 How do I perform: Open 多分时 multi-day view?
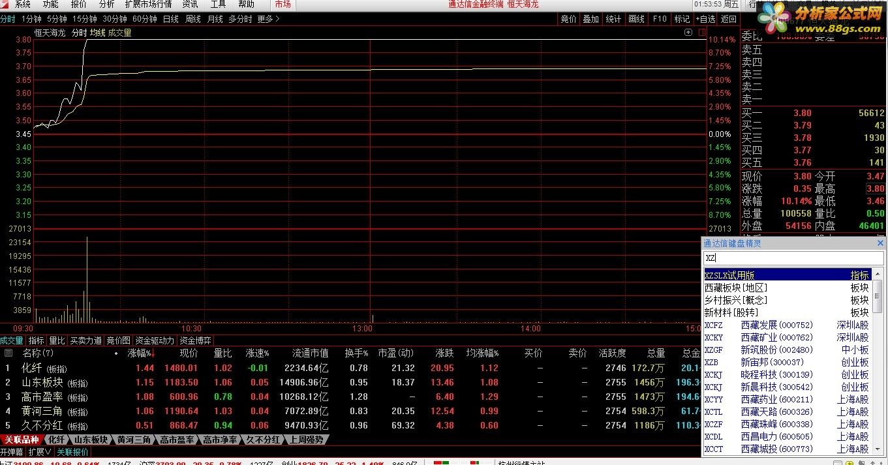[x=240, y=19]
